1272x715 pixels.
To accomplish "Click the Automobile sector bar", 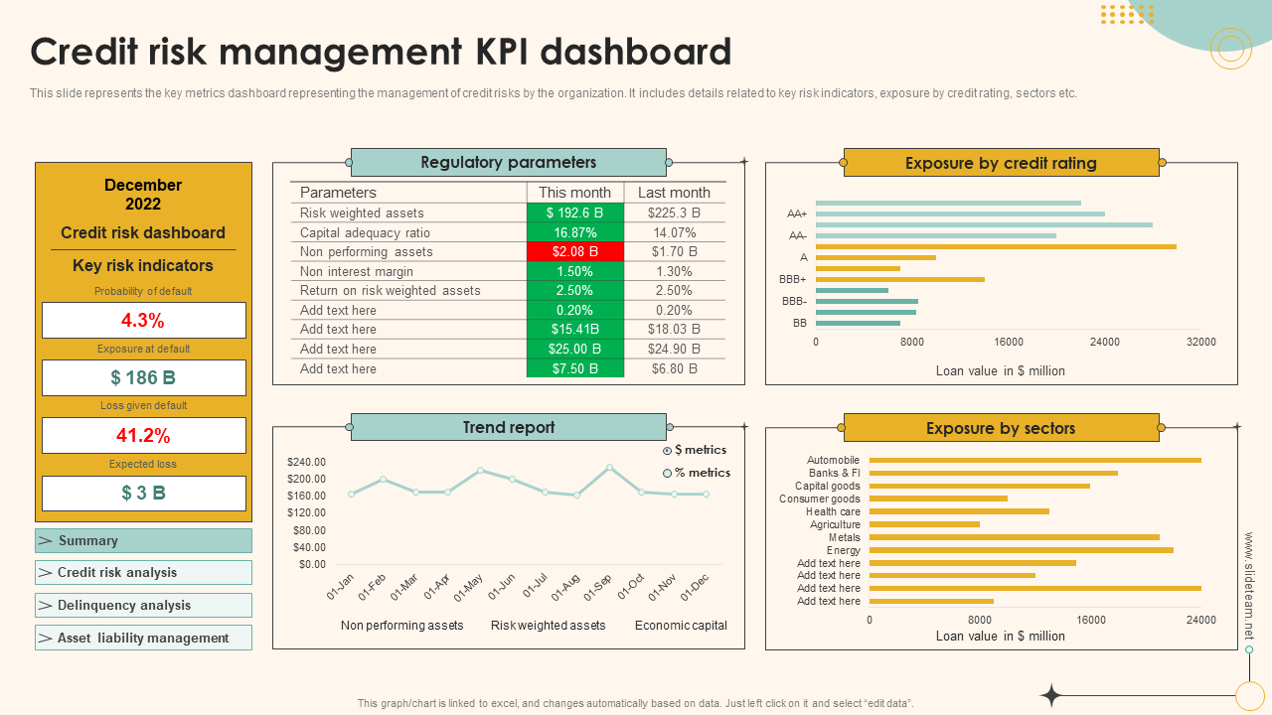I will point(1035,460).
